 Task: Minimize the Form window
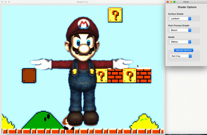[171, 2]
